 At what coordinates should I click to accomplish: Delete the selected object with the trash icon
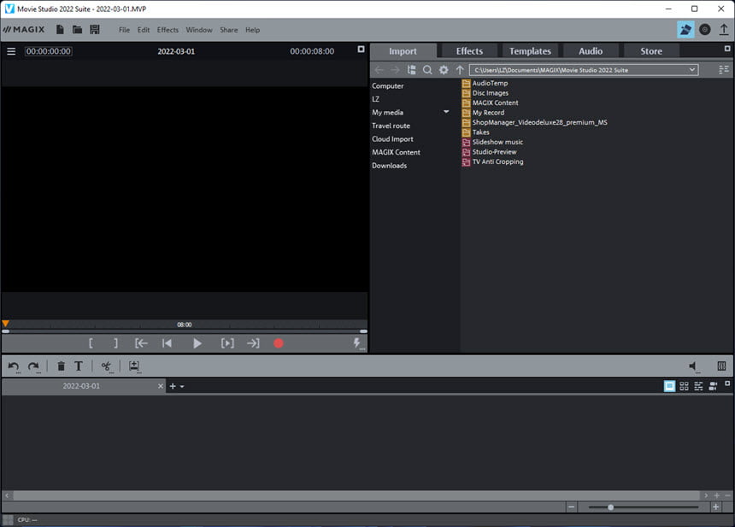pos(61,366)
